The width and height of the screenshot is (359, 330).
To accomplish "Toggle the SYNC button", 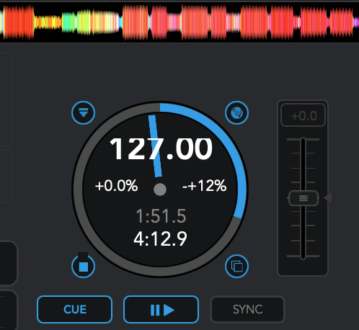I will (x=247, y=309).
